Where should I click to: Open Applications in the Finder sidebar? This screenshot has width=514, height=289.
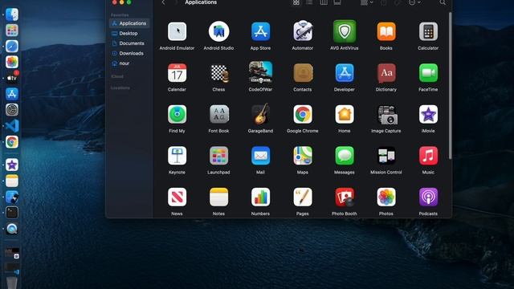(129, 23)
